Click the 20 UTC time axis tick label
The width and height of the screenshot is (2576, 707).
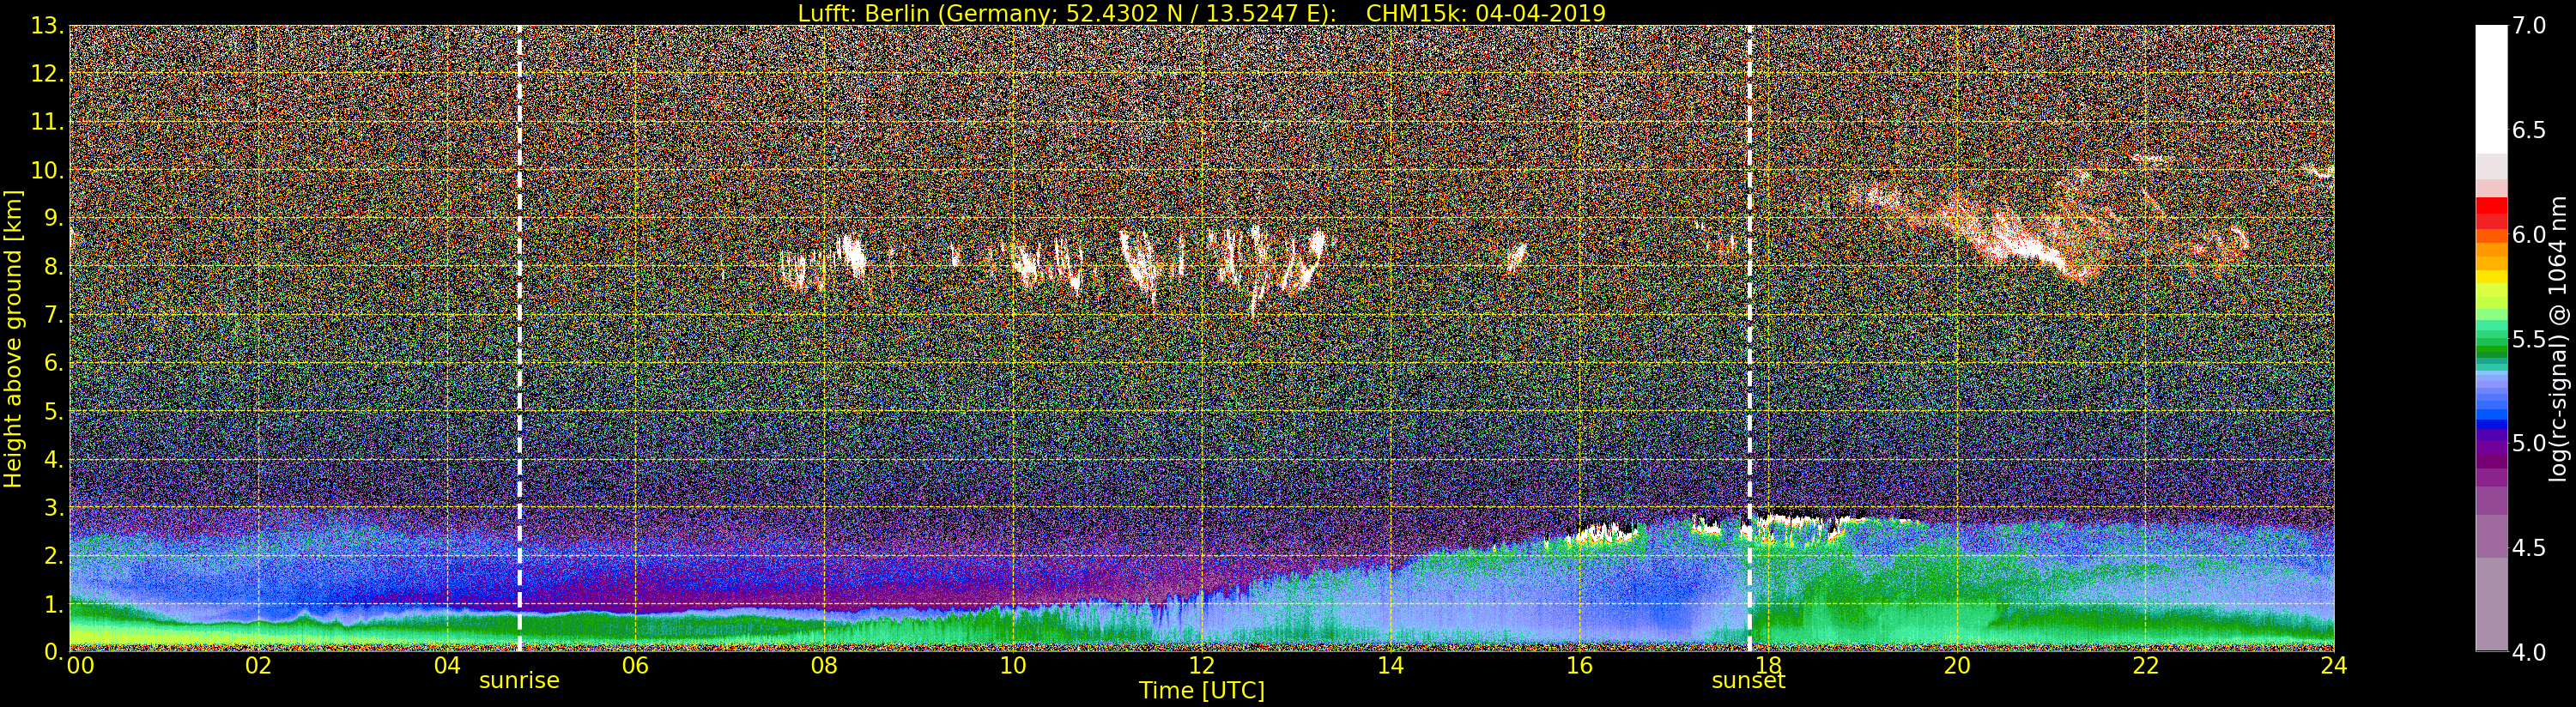[1957, 665]
